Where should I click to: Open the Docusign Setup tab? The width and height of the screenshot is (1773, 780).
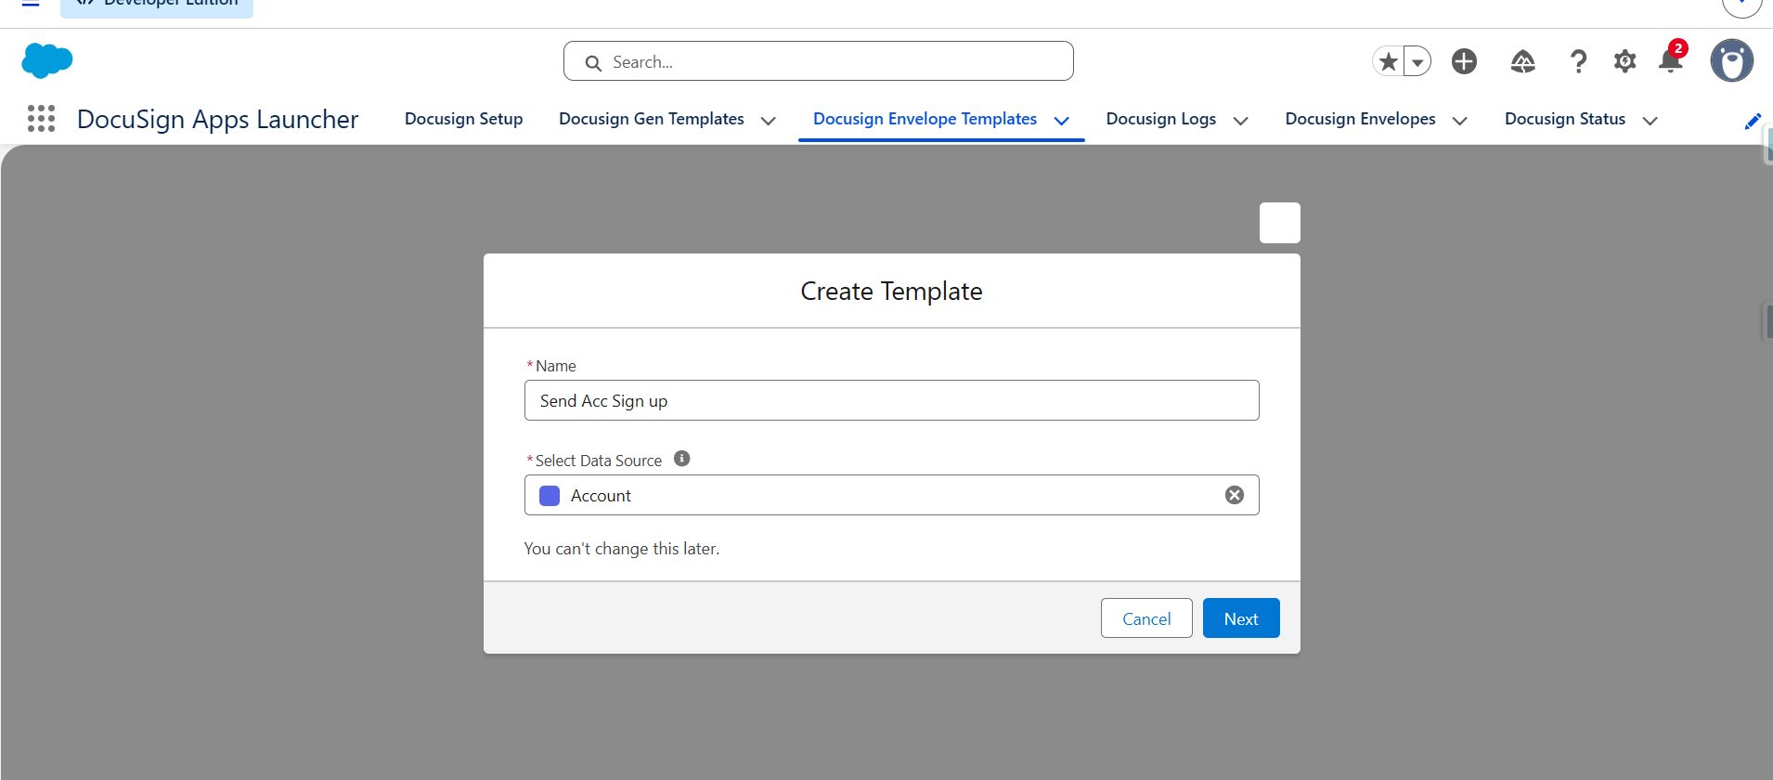point(464,119)
